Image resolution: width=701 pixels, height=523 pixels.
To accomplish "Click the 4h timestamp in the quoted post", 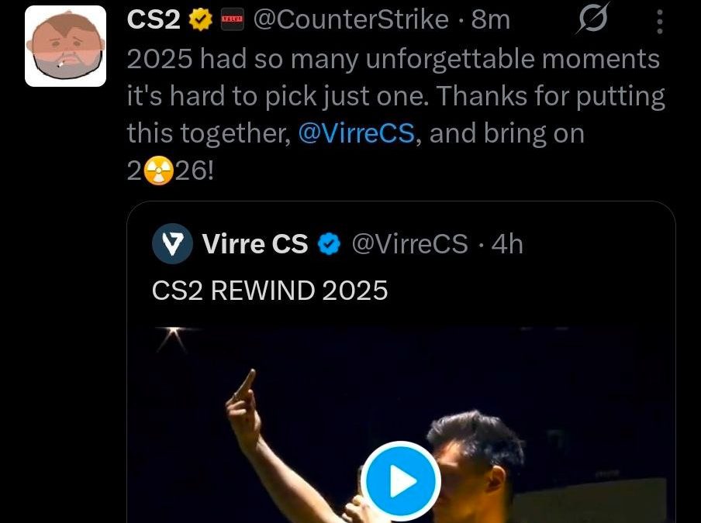I will (x=509, y=244).
